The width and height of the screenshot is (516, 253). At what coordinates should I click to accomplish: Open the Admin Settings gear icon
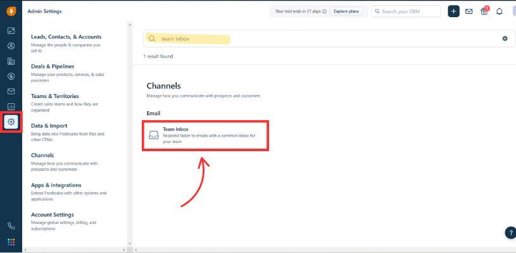pyautogui.click(x=11, y=122)
